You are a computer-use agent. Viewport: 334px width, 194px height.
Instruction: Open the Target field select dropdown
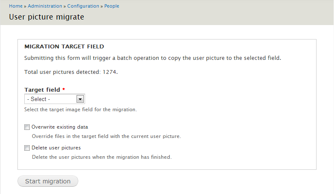click(54, 99)
